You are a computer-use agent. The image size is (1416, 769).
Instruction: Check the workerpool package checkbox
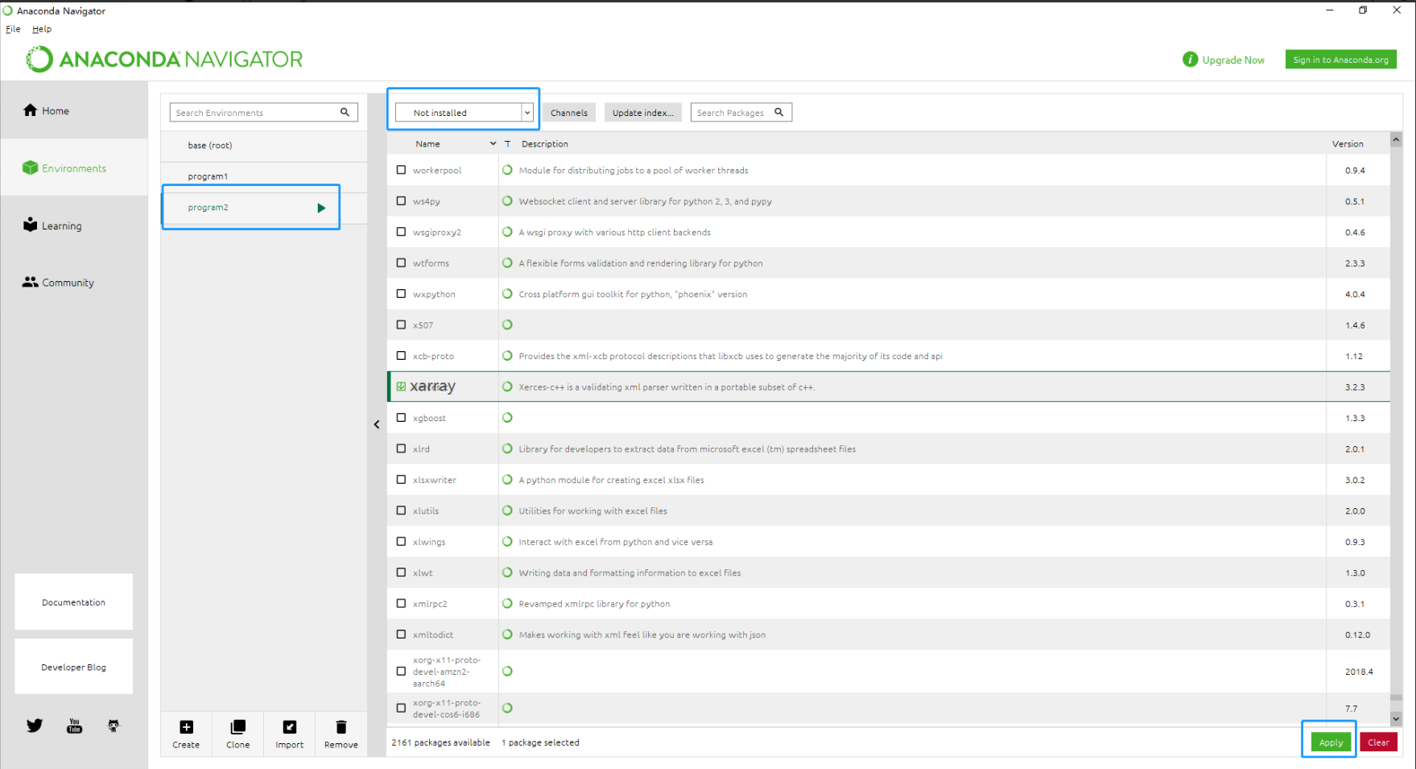pos(401,170)
